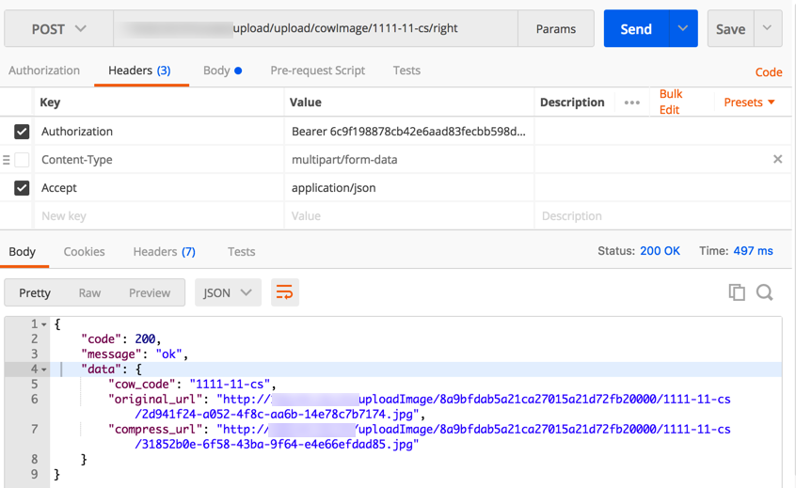
Task: Uncheck the Accept header checkbox
Action: tap(22, 188)
